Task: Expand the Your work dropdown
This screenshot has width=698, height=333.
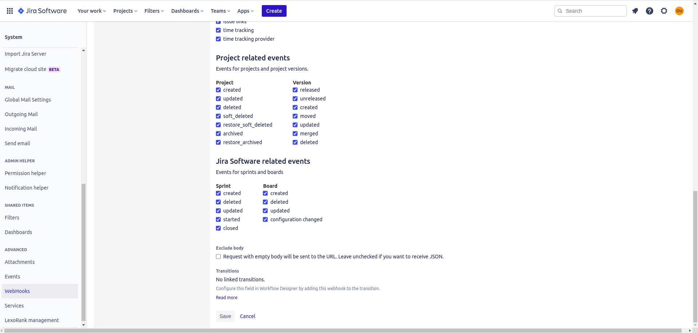Action: coord(92,11)
